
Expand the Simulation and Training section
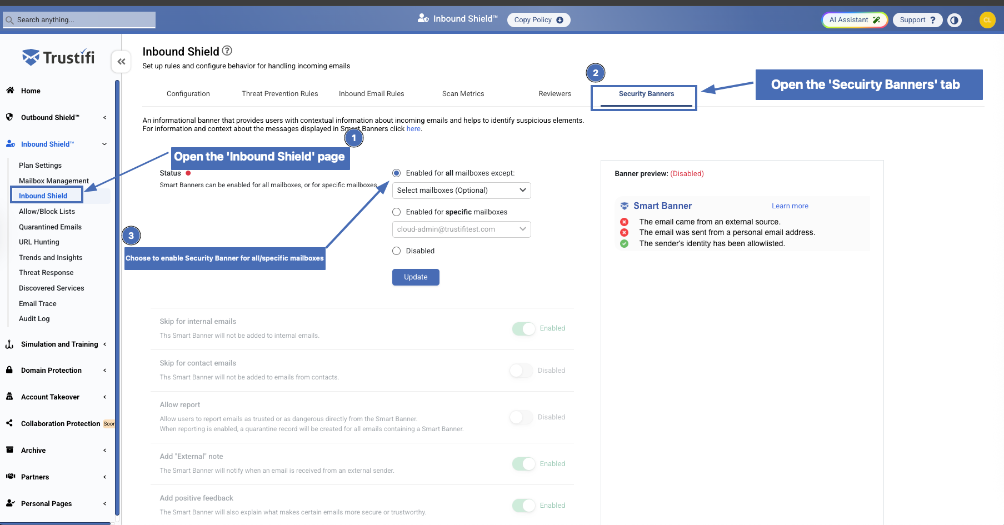coord(104,344)
